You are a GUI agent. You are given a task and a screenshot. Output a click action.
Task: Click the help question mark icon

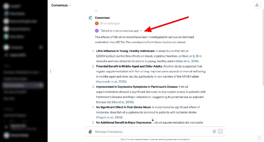259,137
